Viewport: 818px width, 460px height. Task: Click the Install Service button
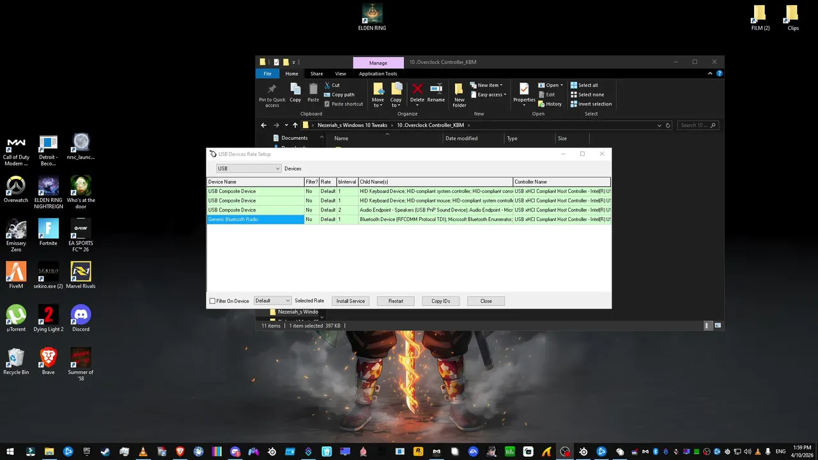click(350, 301)
